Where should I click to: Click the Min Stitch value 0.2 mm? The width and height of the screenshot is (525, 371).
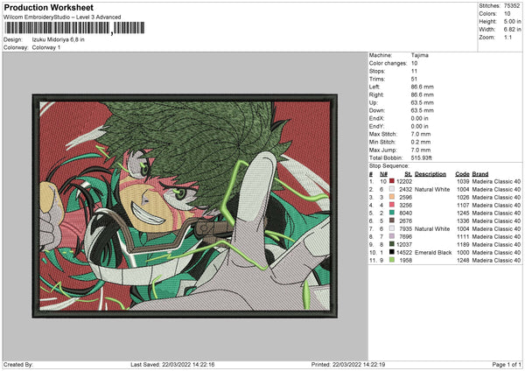[421, 142]
